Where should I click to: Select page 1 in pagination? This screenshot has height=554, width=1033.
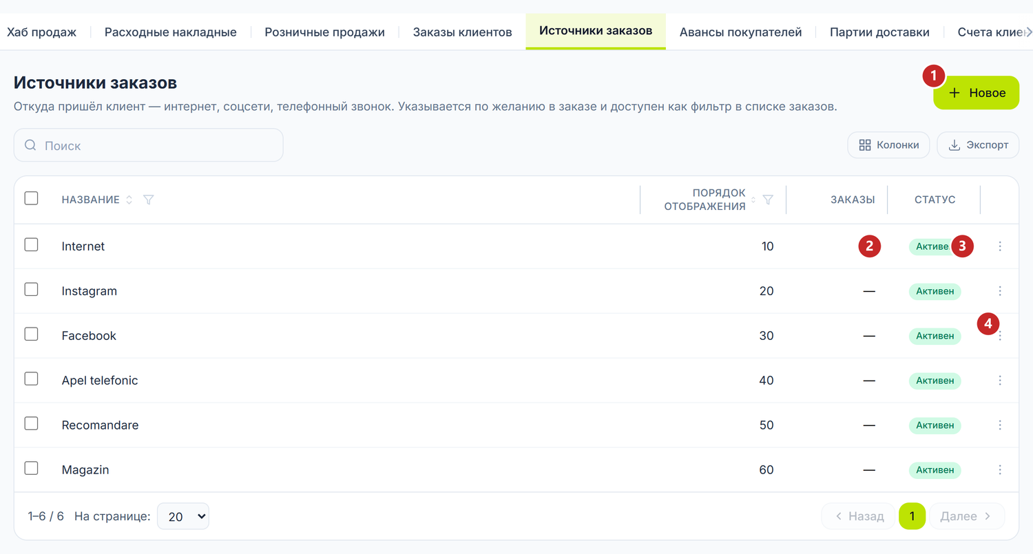[x=912, y=516]
